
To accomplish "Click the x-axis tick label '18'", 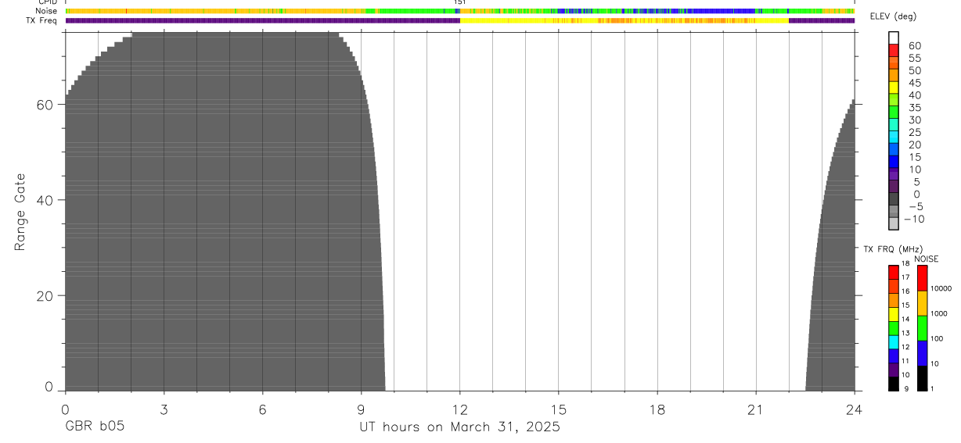I will (657, 409).
